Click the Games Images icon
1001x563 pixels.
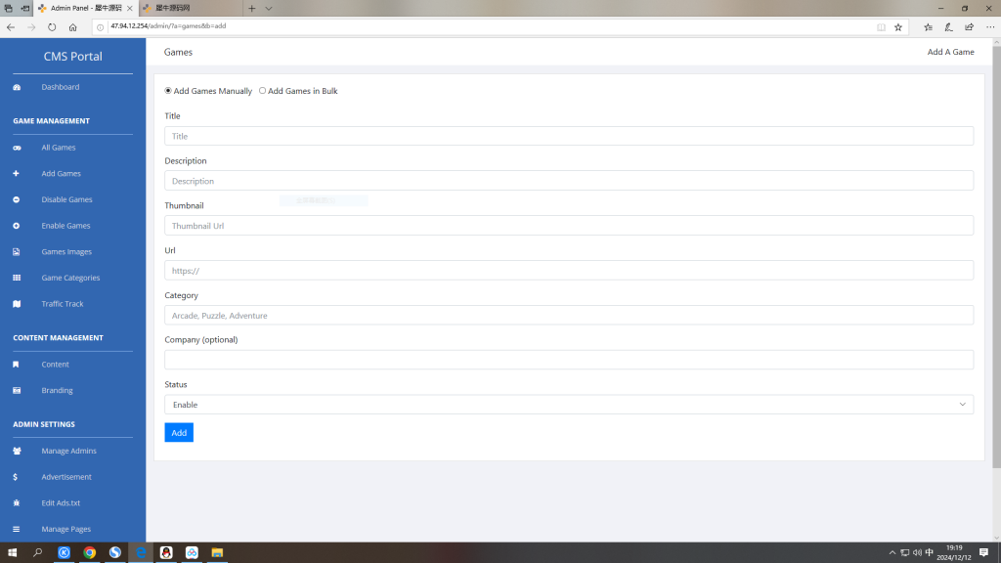click(x=17, y=252)
